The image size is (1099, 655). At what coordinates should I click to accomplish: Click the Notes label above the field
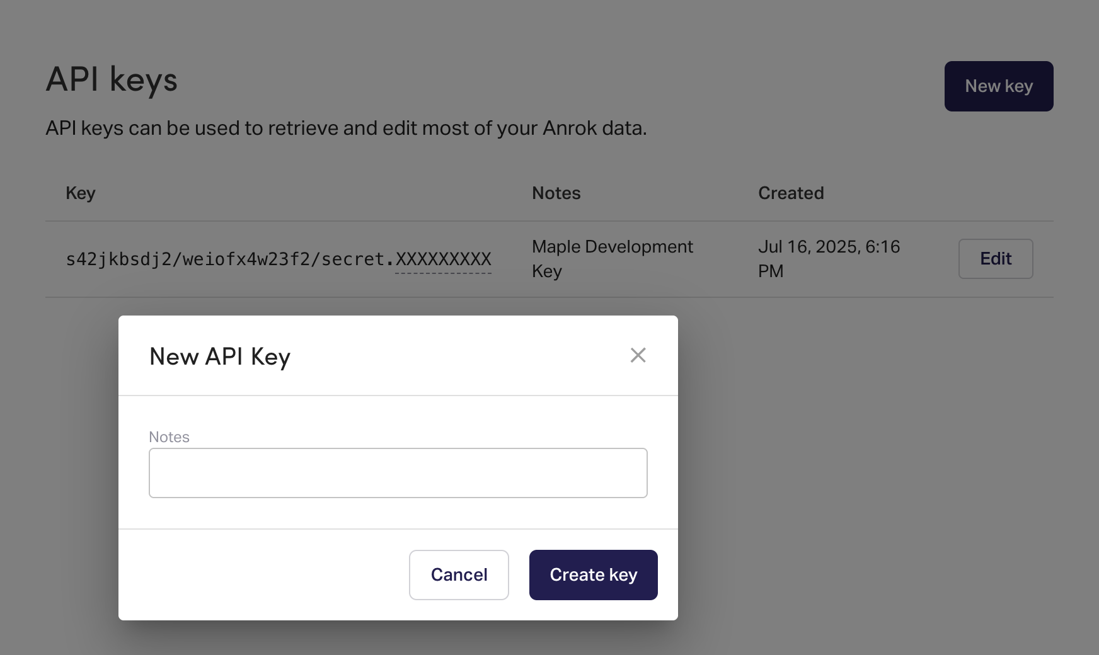[x=169, y=437]
